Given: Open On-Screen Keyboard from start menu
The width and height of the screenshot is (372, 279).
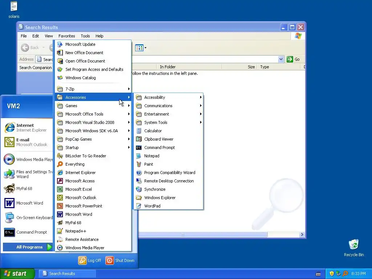Looking at the screenshot, I should pos(28,218).
